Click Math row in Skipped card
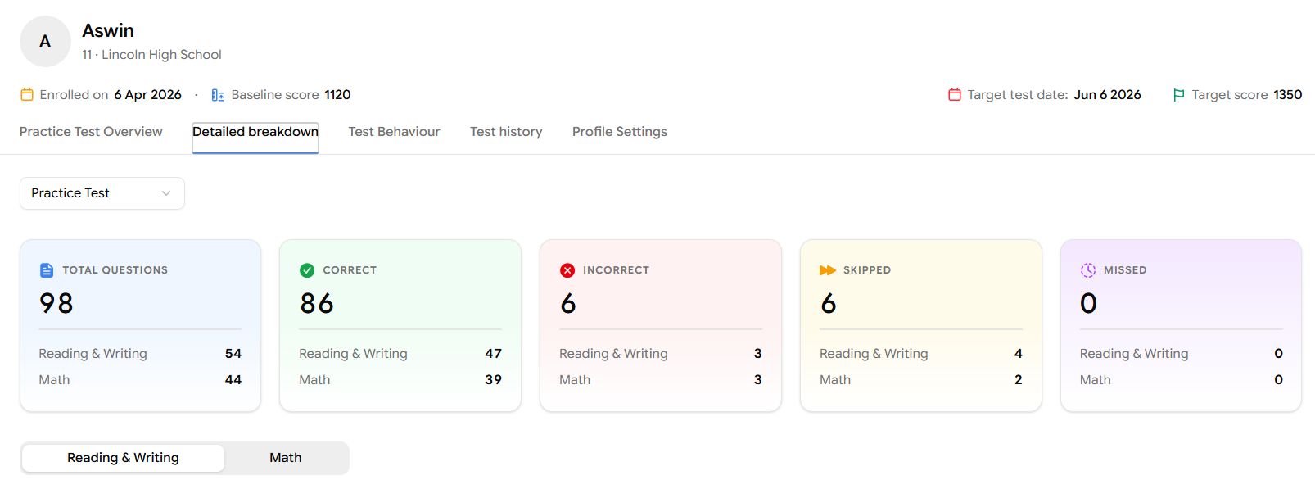This screenshot has width=1315, height=489. (x=921, y=380)
